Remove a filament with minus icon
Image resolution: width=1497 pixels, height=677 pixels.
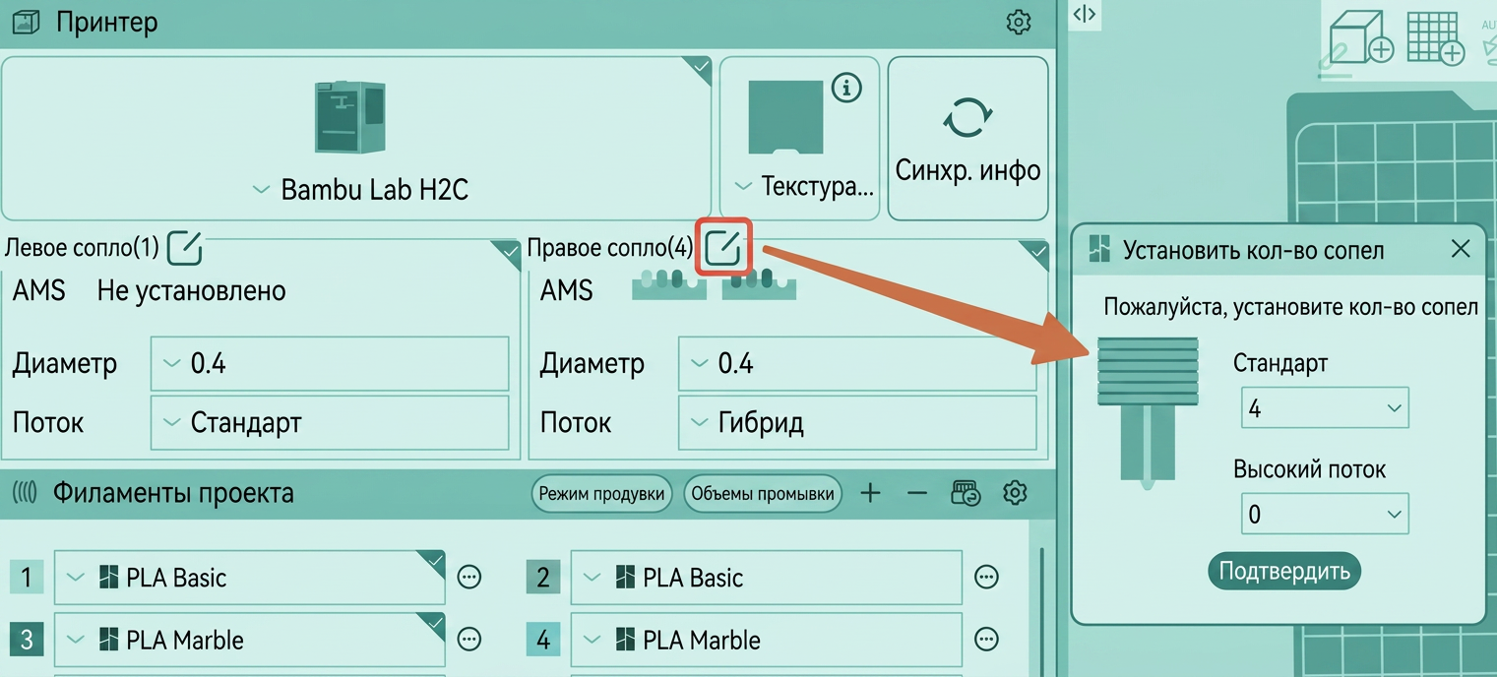[917, 492]
